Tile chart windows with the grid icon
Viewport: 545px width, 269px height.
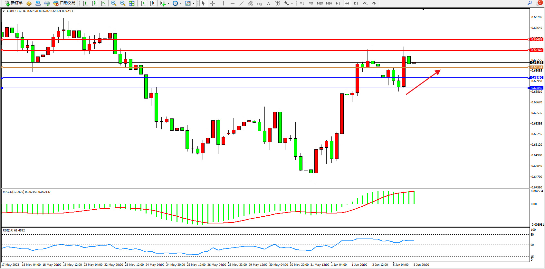132,3
